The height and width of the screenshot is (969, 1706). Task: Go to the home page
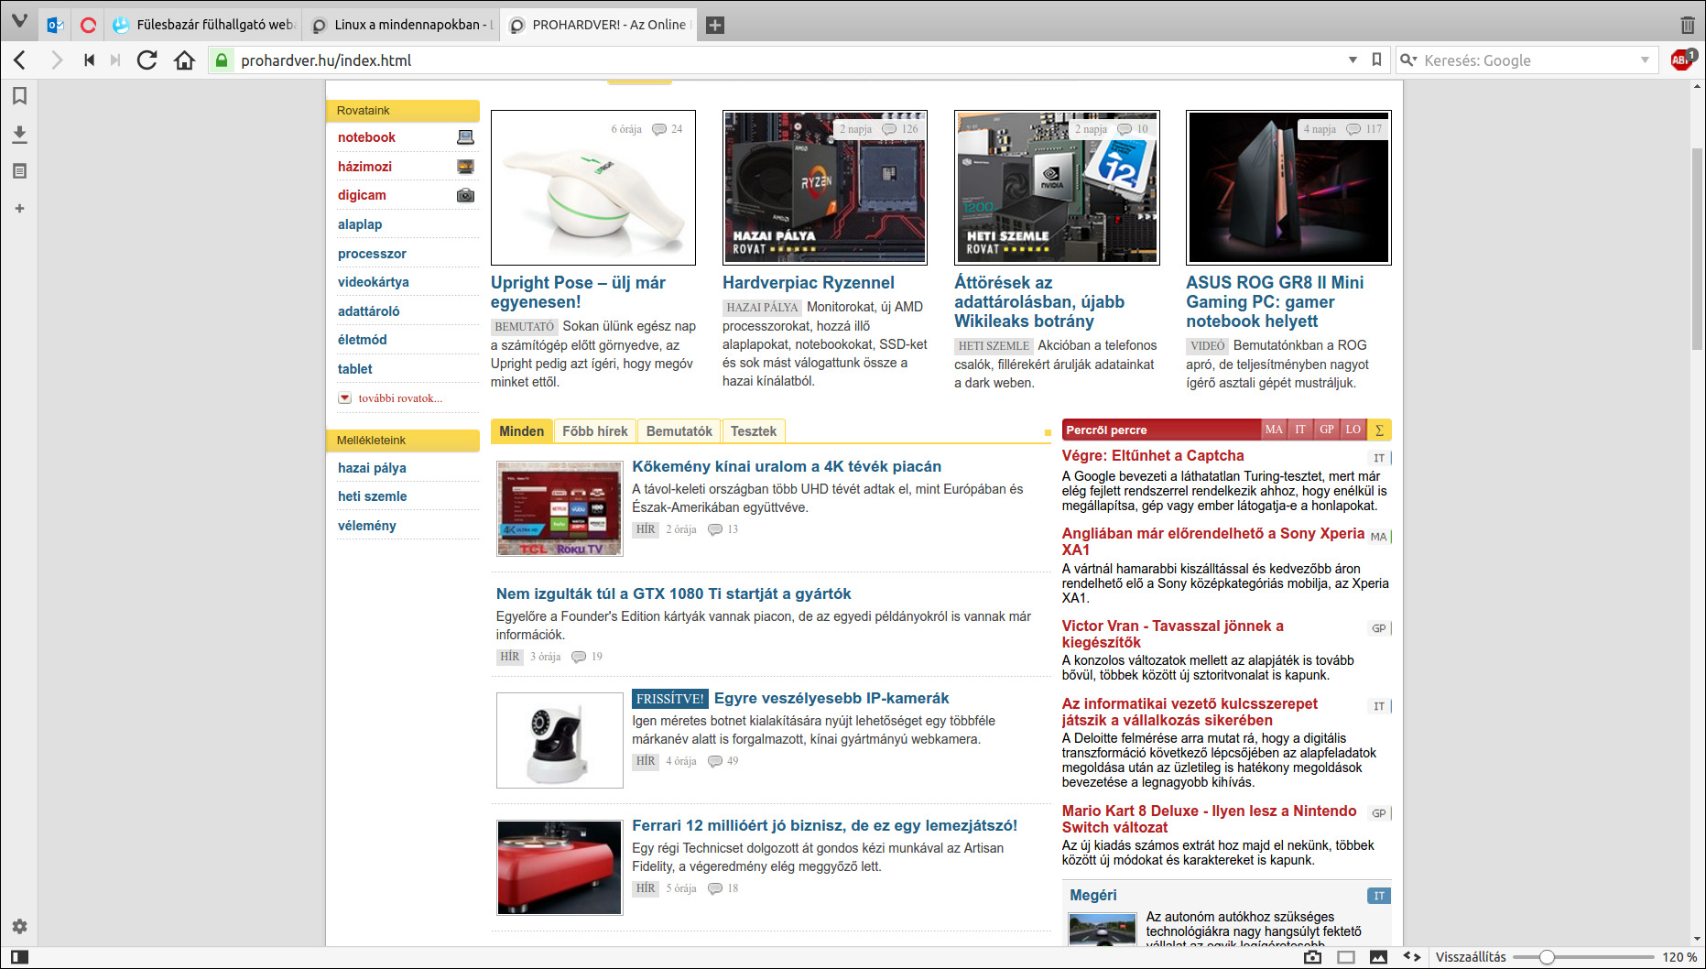coord(185,60)
